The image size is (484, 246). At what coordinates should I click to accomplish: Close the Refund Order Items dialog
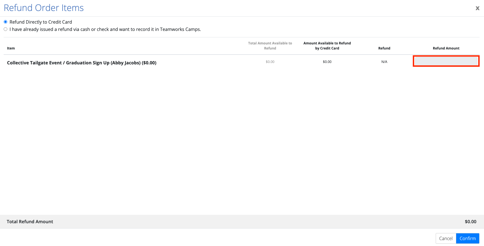(x=477, y=8)
